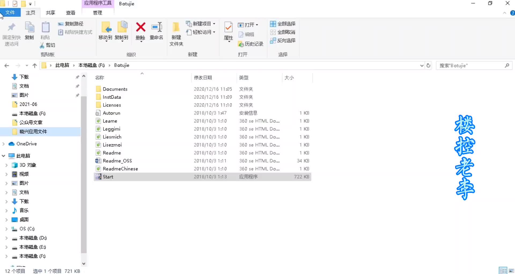Click the Pin to Quick access icon
515x274 pixels.
tap(12, 27)
